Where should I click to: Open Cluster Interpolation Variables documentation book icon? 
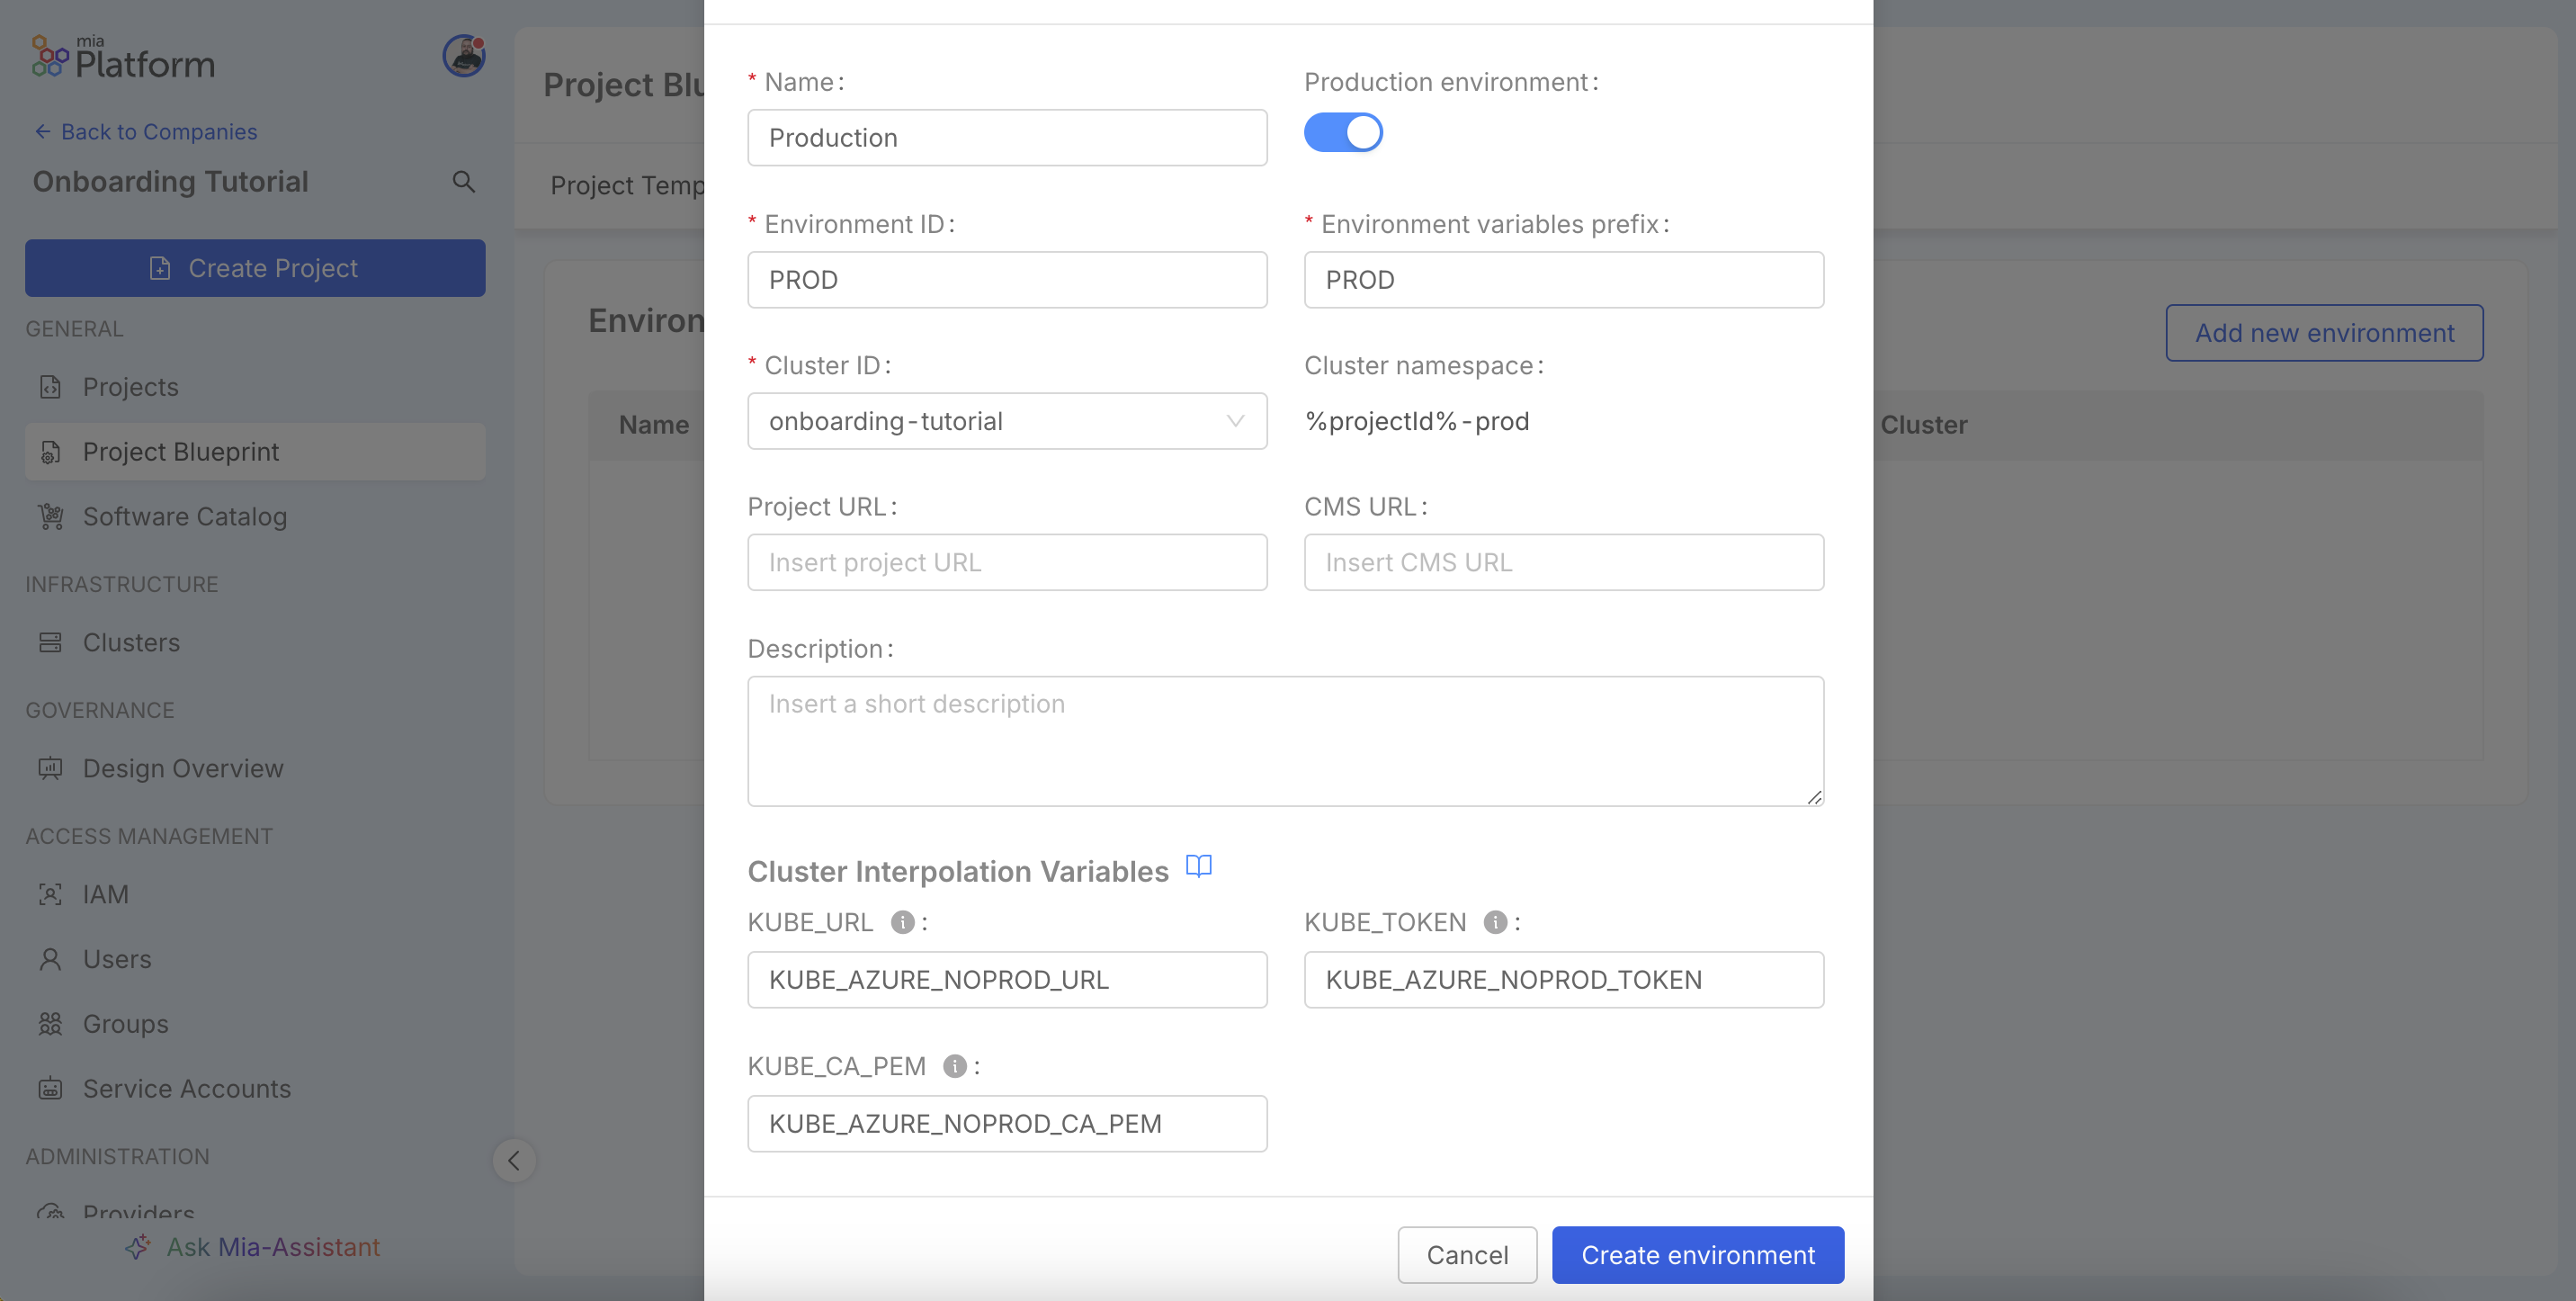1198,866
